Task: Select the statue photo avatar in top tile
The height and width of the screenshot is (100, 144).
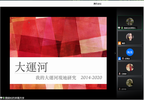Action: [x=130, y=22]
